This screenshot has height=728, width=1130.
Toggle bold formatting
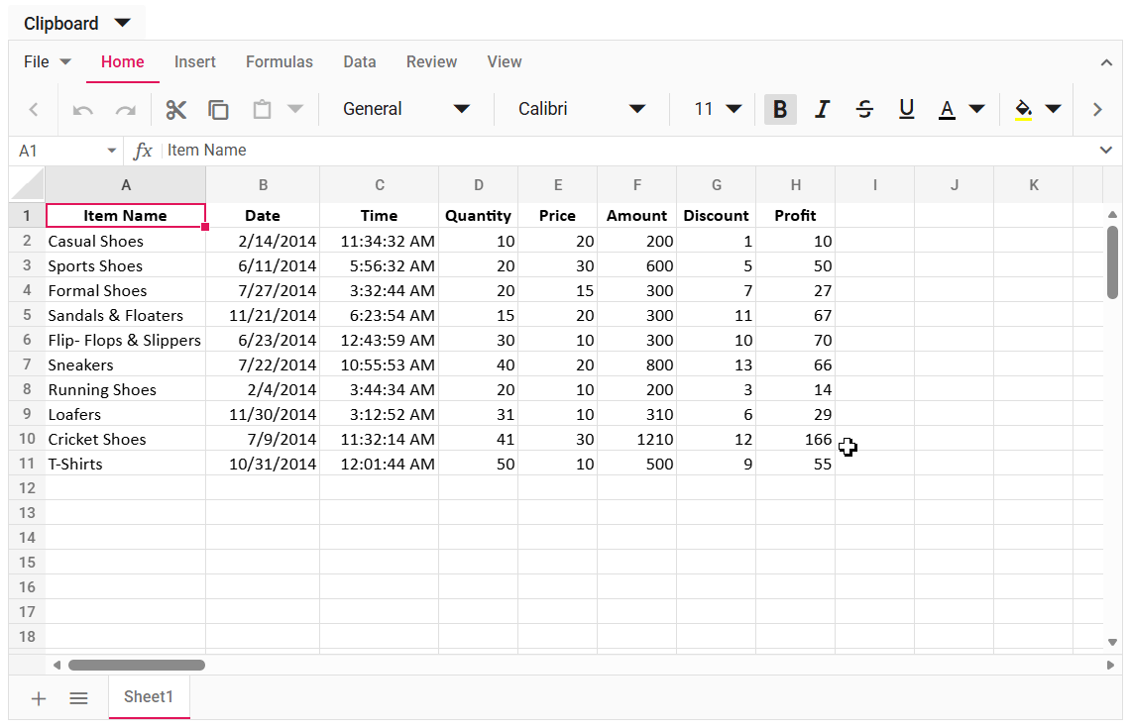coord(780,109)
